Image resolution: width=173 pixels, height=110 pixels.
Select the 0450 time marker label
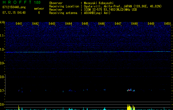167,24
